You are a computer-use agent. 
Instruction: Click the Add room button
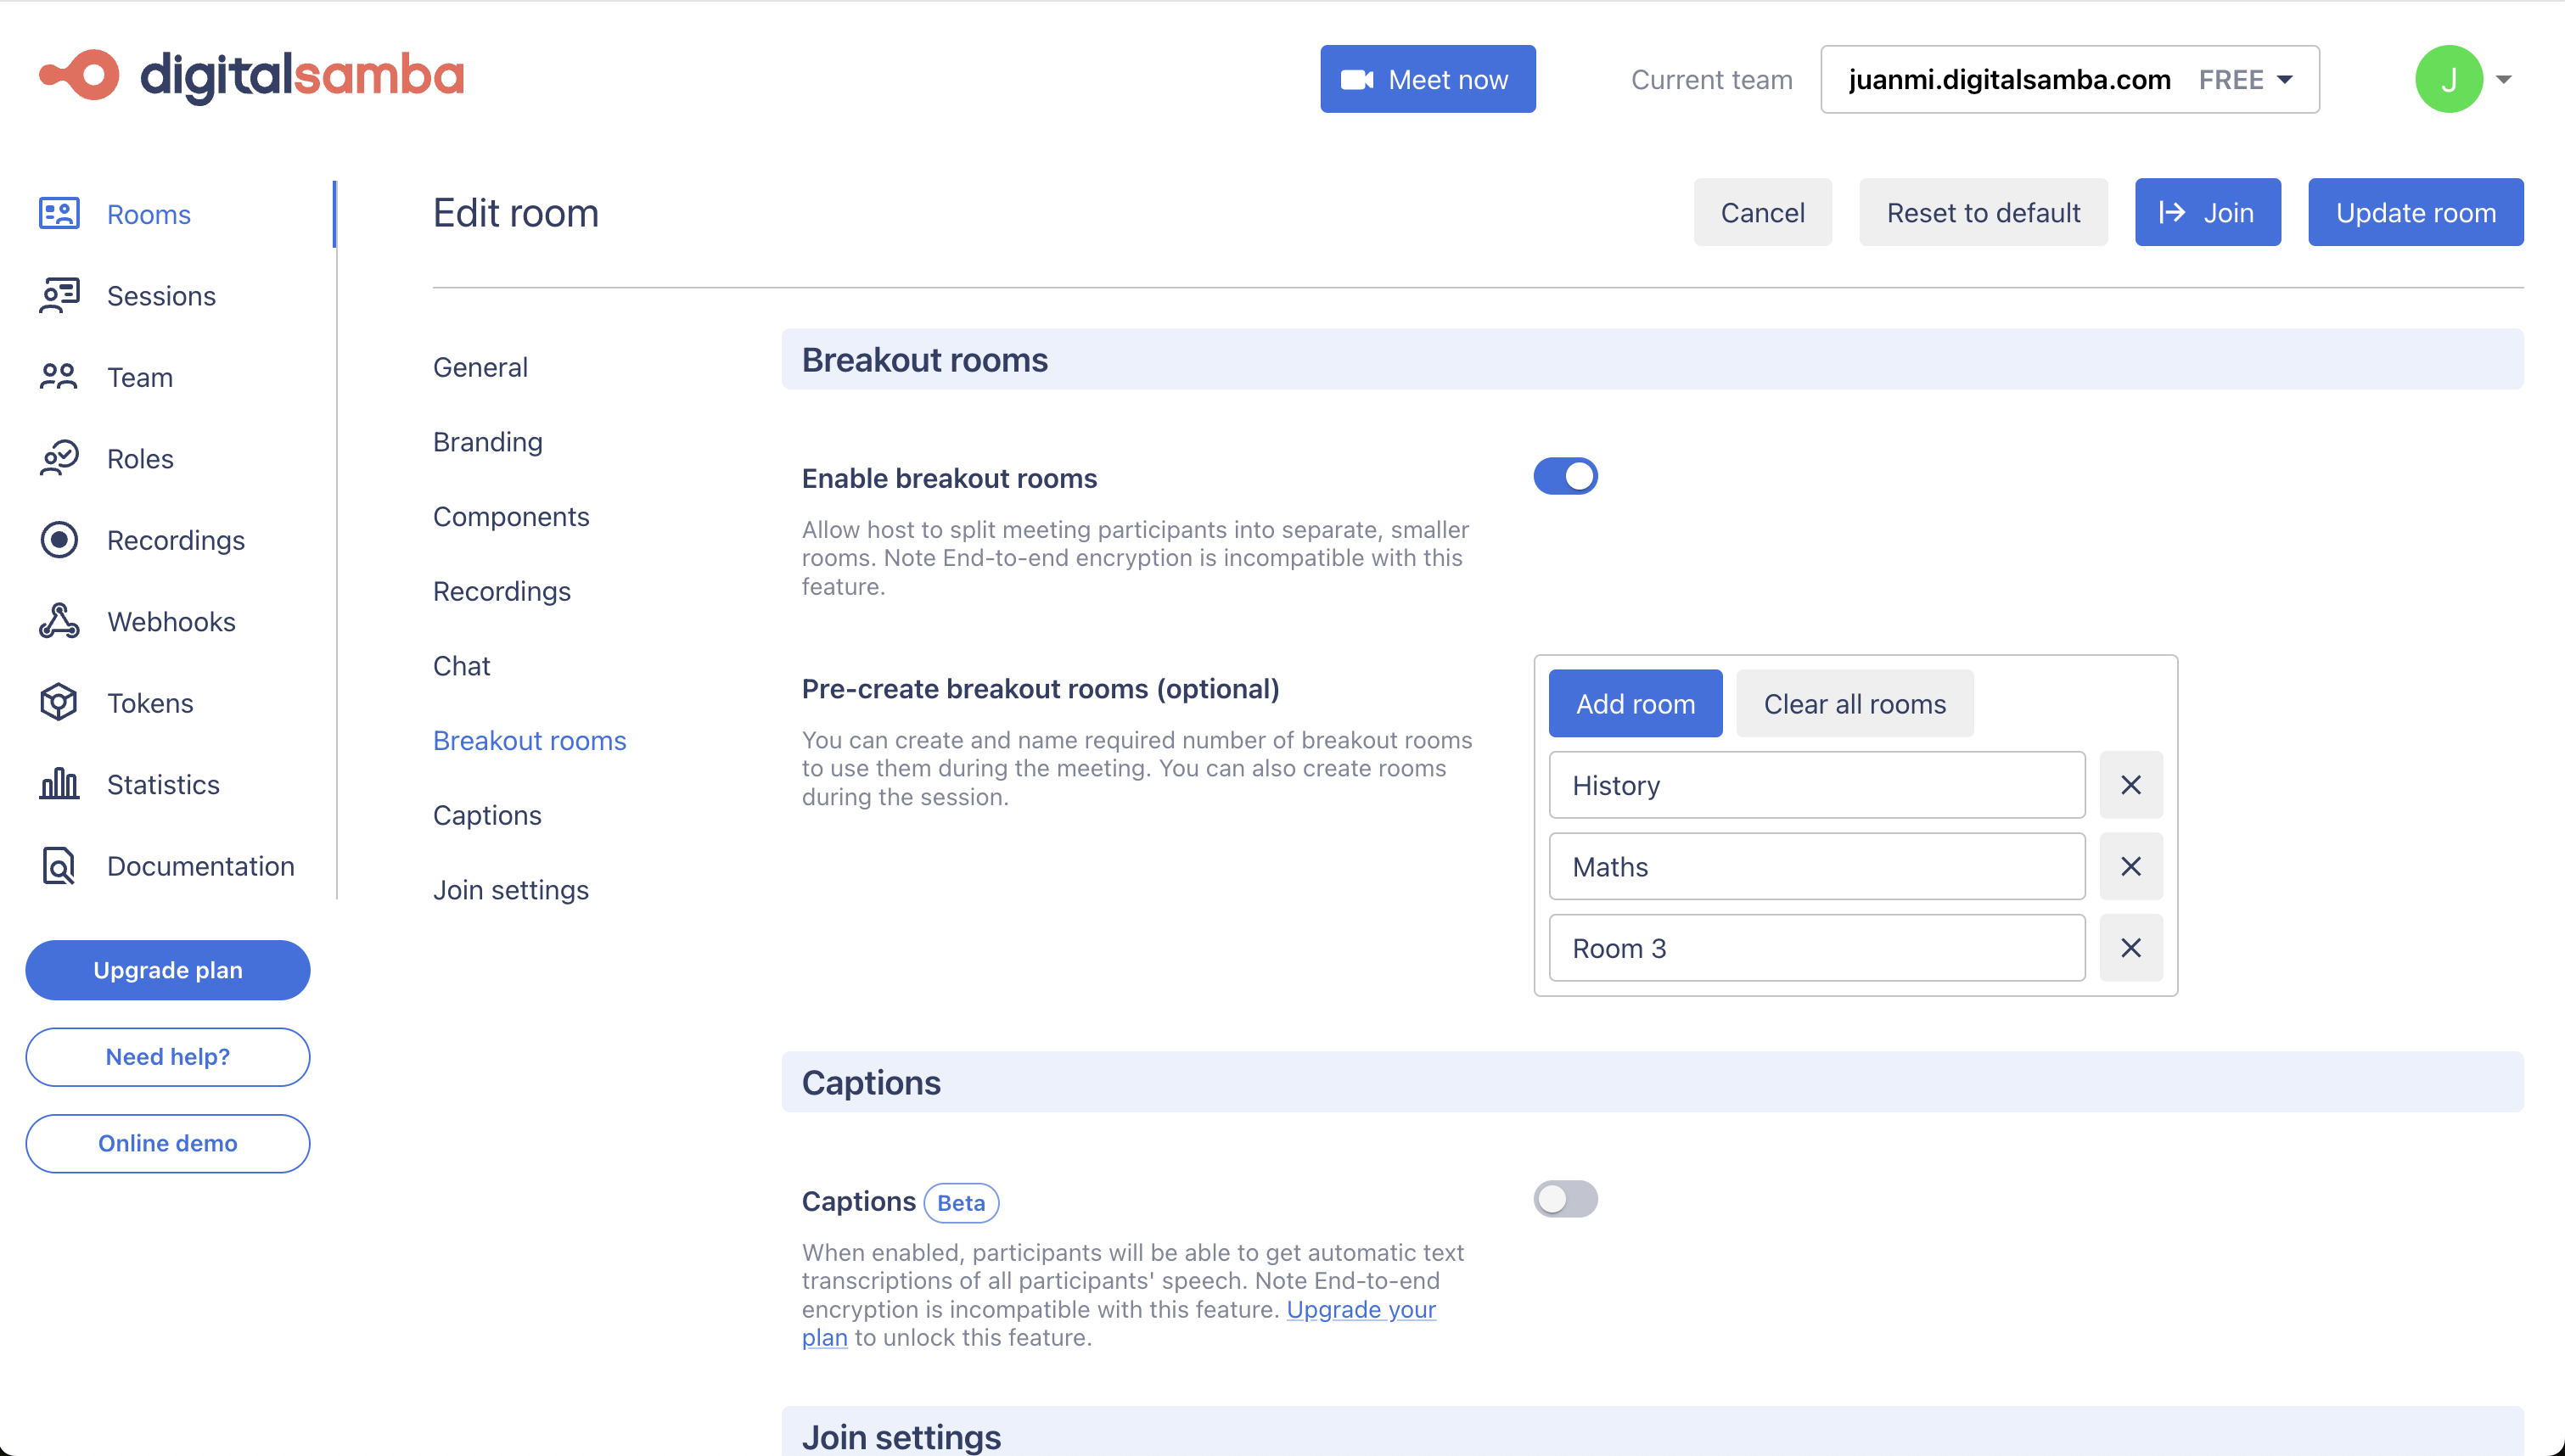click(1634, 704)
